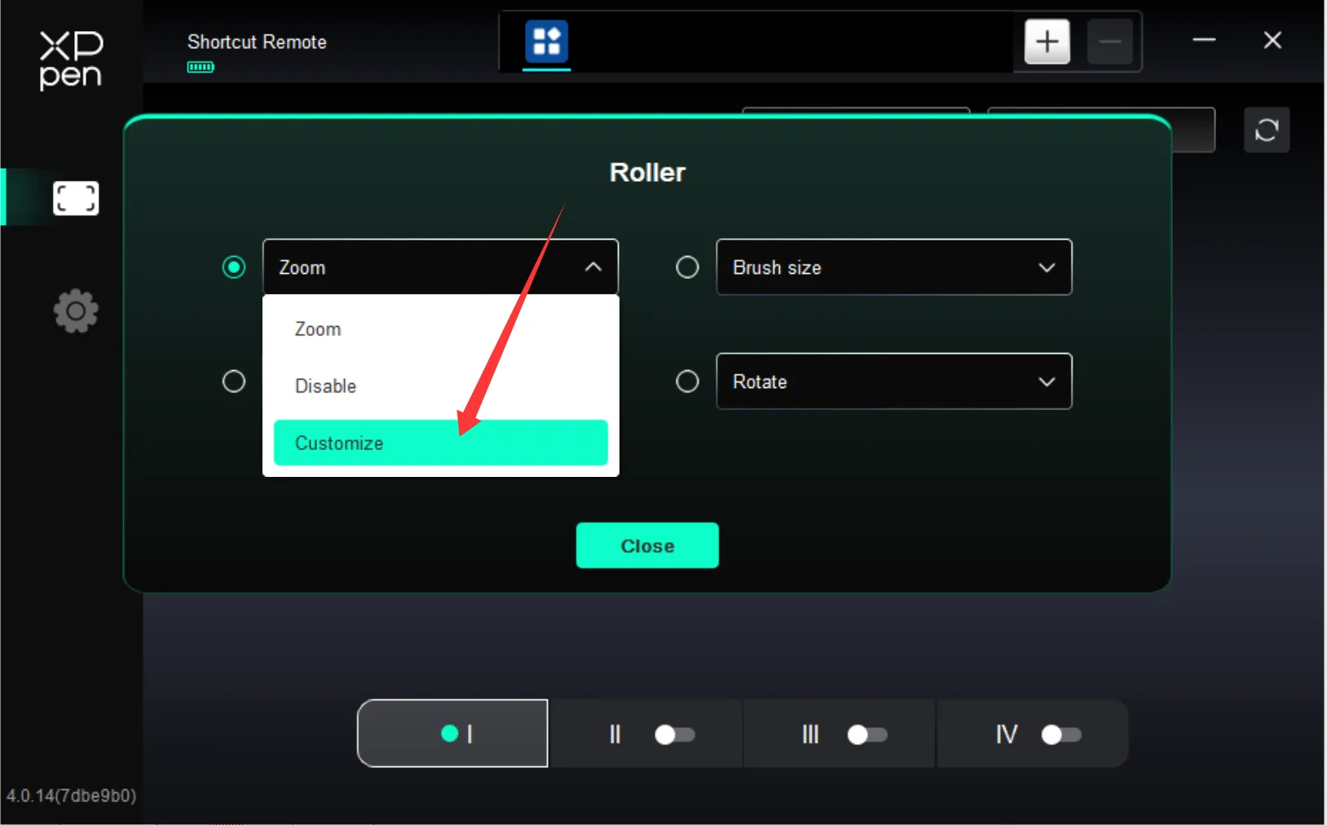1327x825 pixels.
Task: Open the settings gear in sidebar
Action: (x=76, y=311)
